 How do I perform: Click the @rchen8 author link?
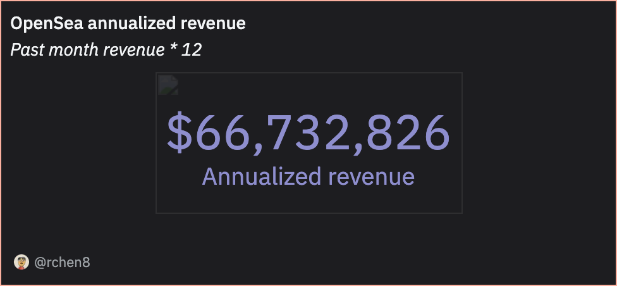tap(62, 263)
